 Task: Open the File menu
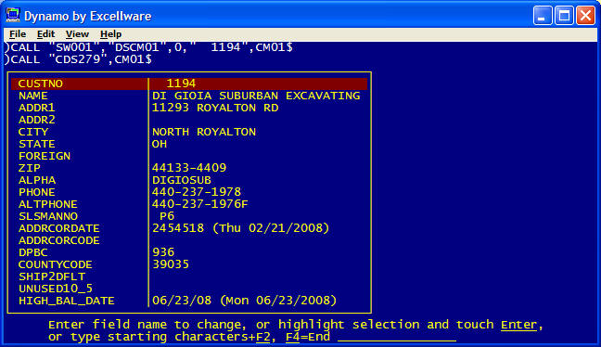[18, 34]
